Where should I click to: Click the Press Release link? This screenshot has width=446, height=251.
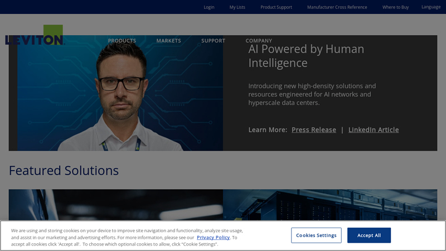[x=313, y=130]
